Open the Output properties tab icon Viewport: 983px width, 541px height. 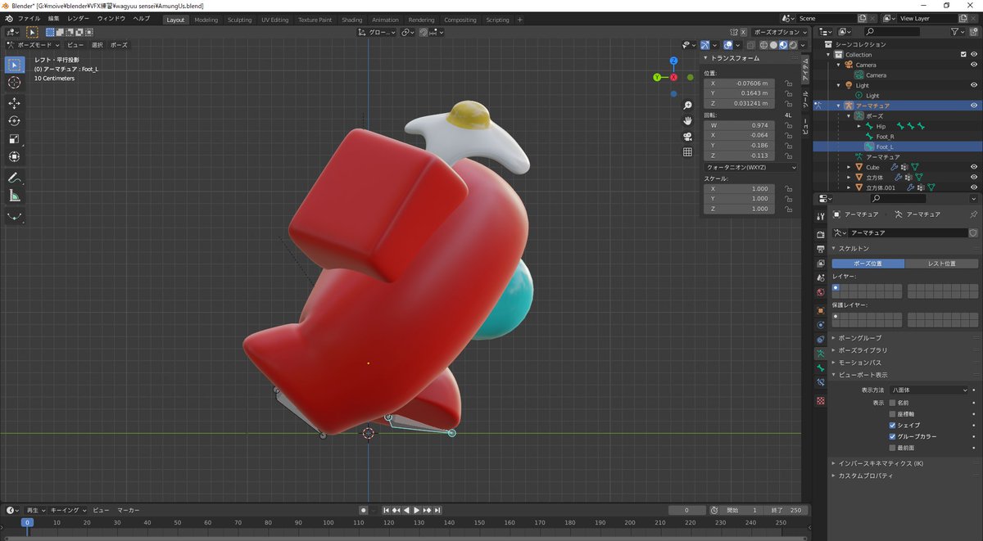(x=820, y=249)
